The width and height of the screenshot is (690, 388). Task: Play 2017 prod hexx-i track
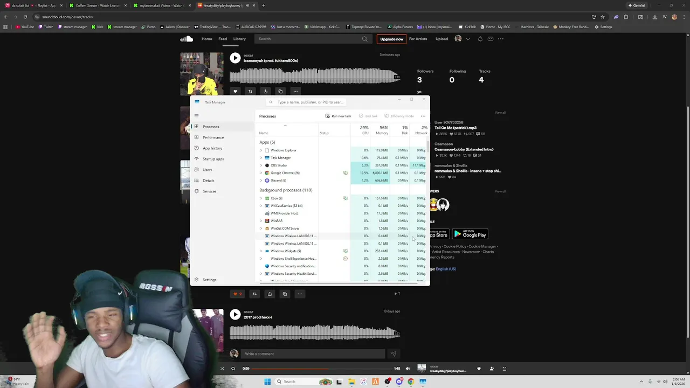(x=235, y=315)
